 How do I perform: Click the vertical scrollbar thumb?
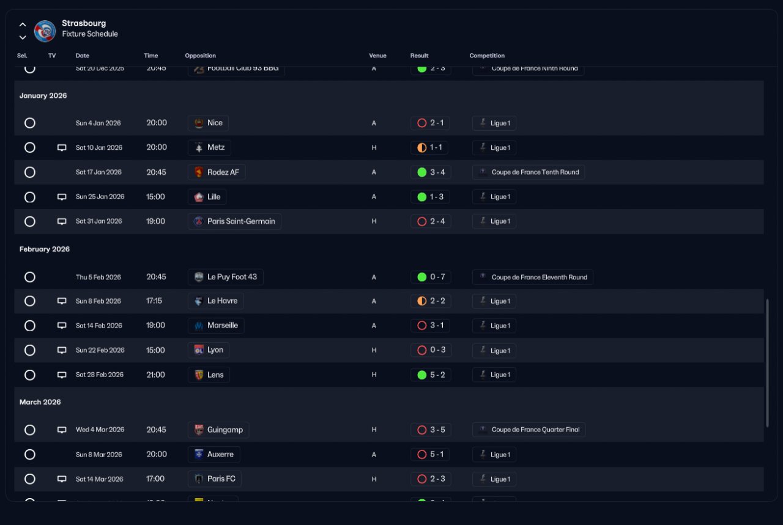click(x=767, y=363)
